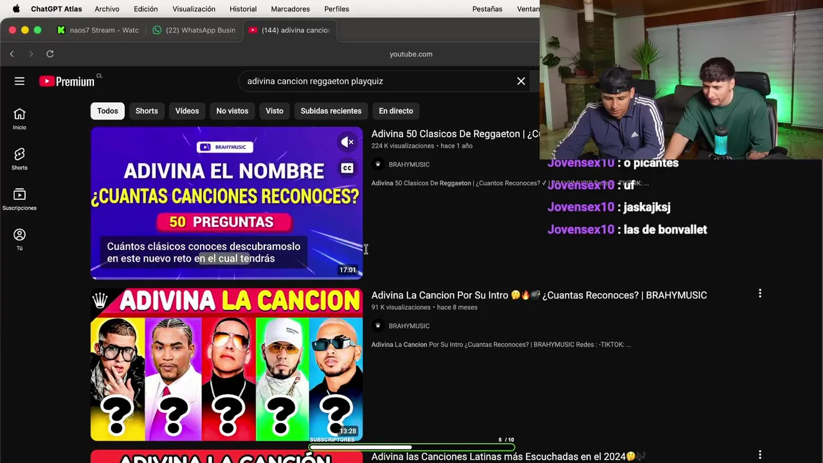Select the Todos filter chip

107,111
